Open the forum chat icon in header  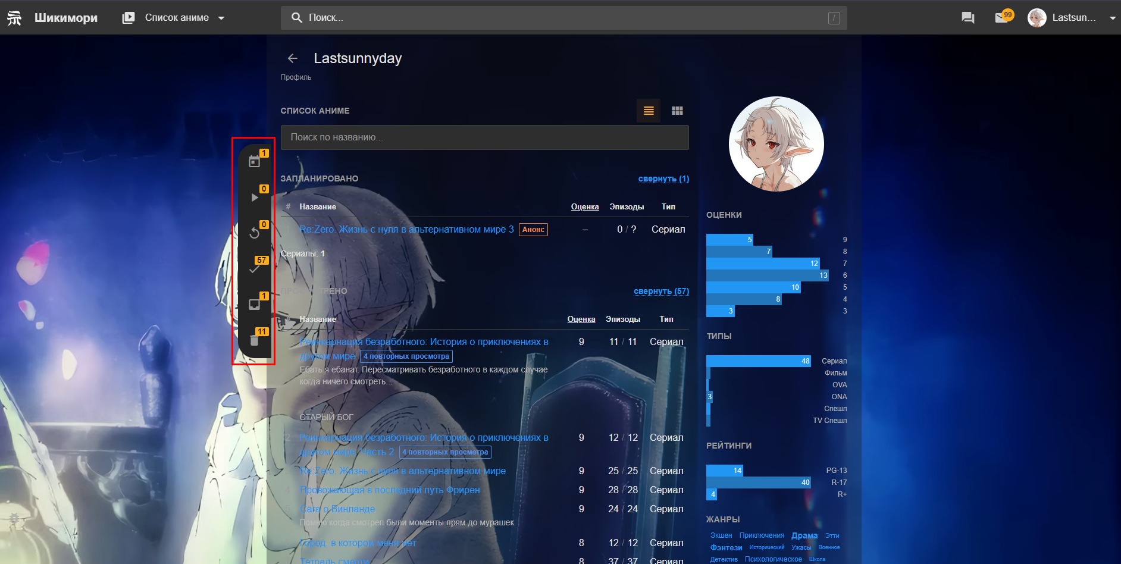point(968,17)
